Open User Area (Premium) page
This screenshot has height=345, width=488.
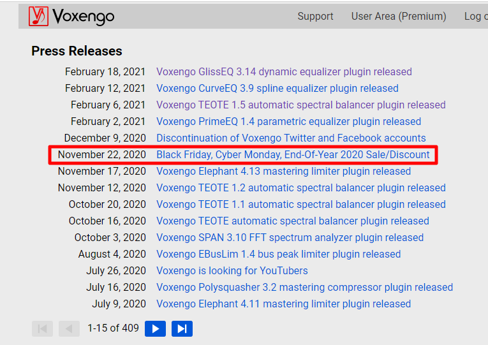coord(399,17)
